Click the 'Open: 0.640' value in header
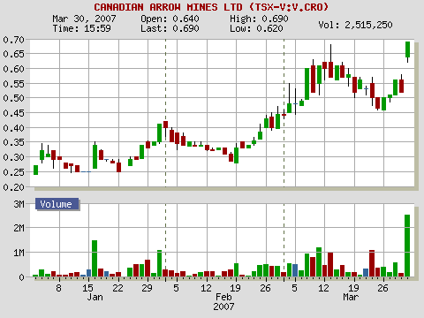The height and width of the screenshot is (318, 424). click(x=170, y=19)
